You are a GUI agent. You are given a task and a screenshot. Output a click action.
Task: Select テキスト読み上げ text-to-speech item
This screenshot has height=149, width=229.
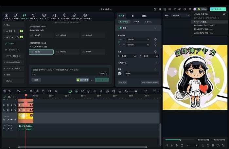[x=13, y=56]
